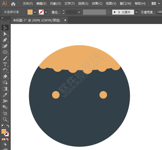Select the Ellipse tool
Image resolution: width=162 pixels, height=150 pixels.
5,52
